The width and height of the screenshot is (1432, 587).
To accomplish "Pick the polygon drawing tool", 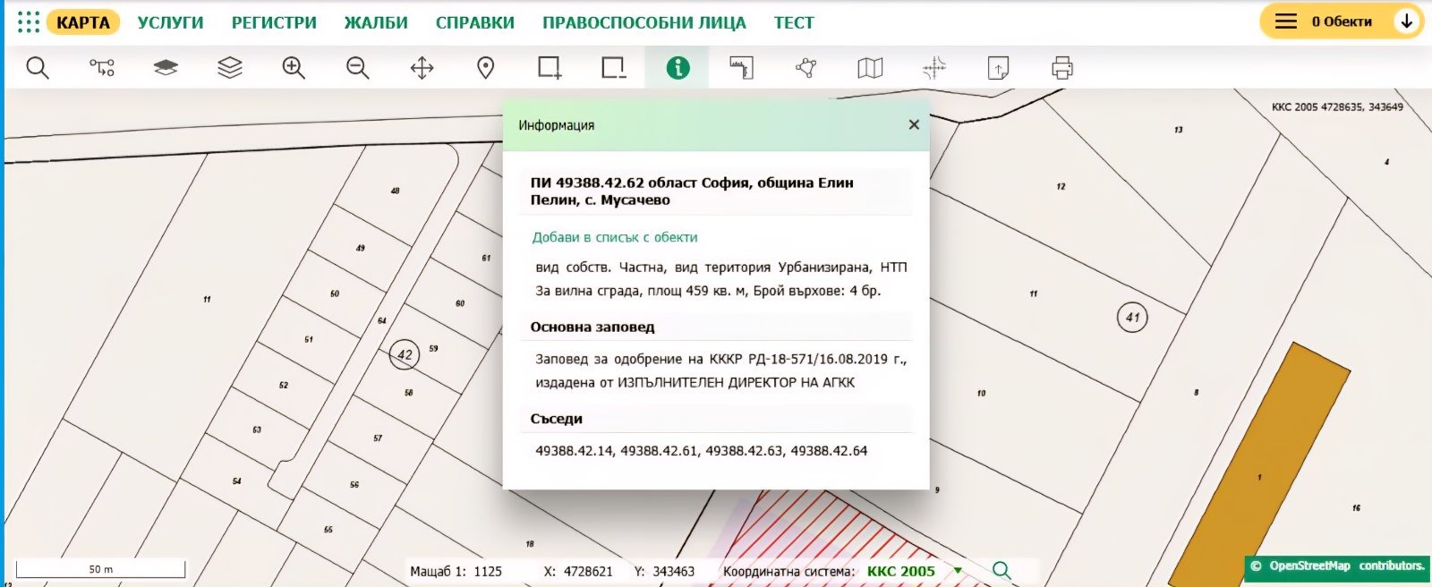I will pos(806,68).
